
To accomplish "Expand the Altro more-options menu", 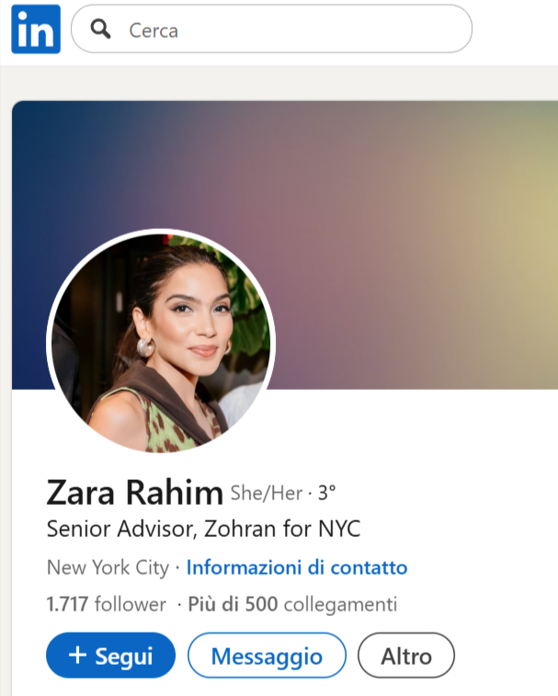I will click(406, 656).
